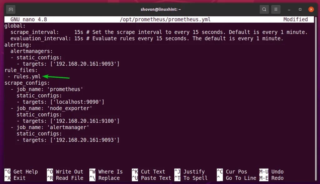320x184 pixels.
Task: Open the terminal hamburger menu
Action: (x=276, y=9)
